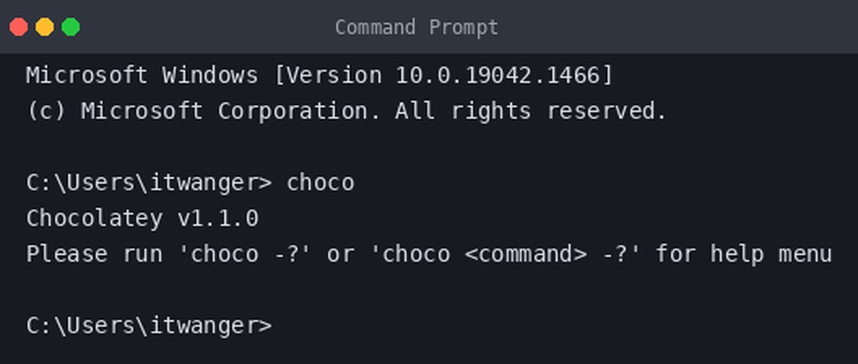This screenshot has height=364, width=858.
Task: Click the Microsoft Corporation copyright line
Action: [347, 111]
